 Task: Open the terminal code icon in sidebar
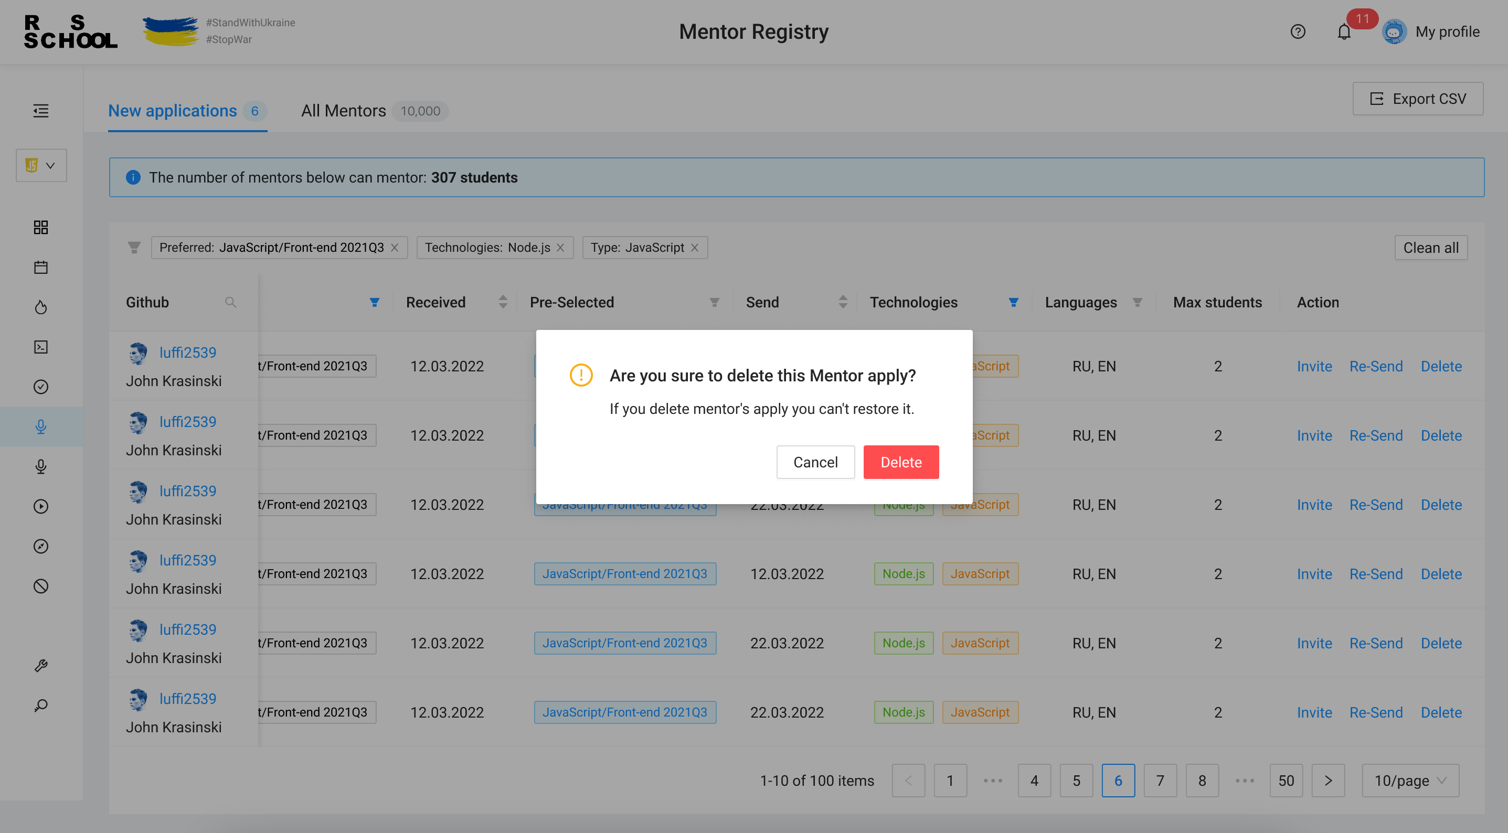tap(40, 347)
